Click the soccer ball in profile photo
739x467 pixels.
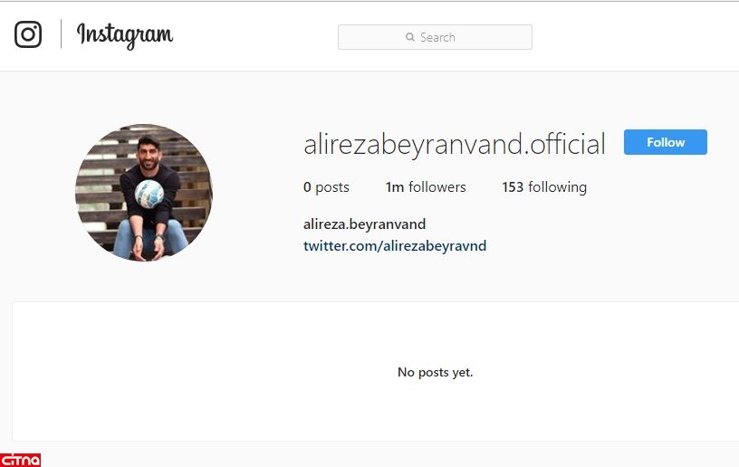click(149, 194)
